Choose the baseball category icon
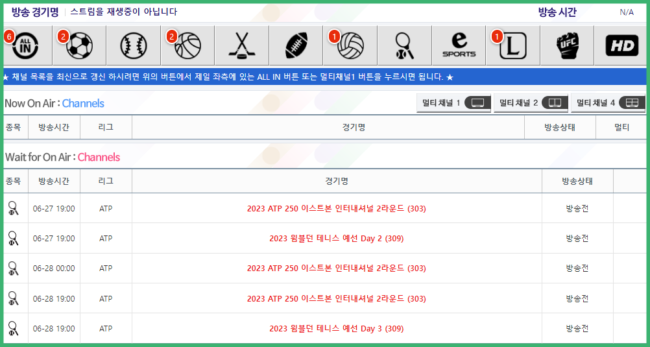Screen dimensions: 650x347 pyautogui.click(x=134, y=45)
